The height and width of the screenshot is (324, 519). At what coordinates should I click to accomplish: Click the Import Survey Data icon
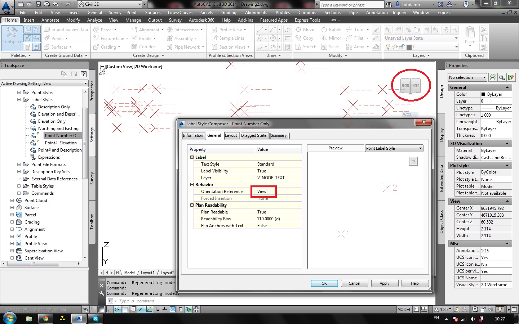pyautogui.click(x=47, y=29)
